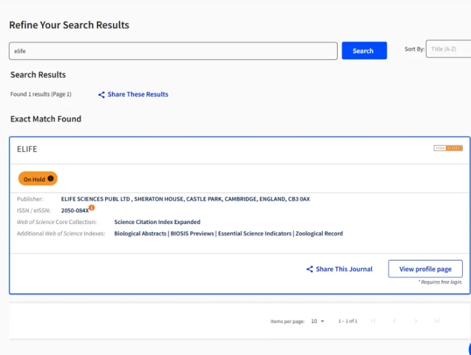Click the Open Access badge icon
This screenshot has width=471, height=355.
click(448, 148)
